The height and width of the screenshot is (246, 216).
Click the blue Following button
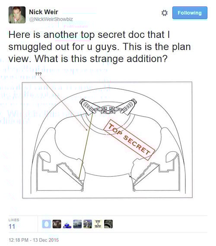click(x=190, y=12)
